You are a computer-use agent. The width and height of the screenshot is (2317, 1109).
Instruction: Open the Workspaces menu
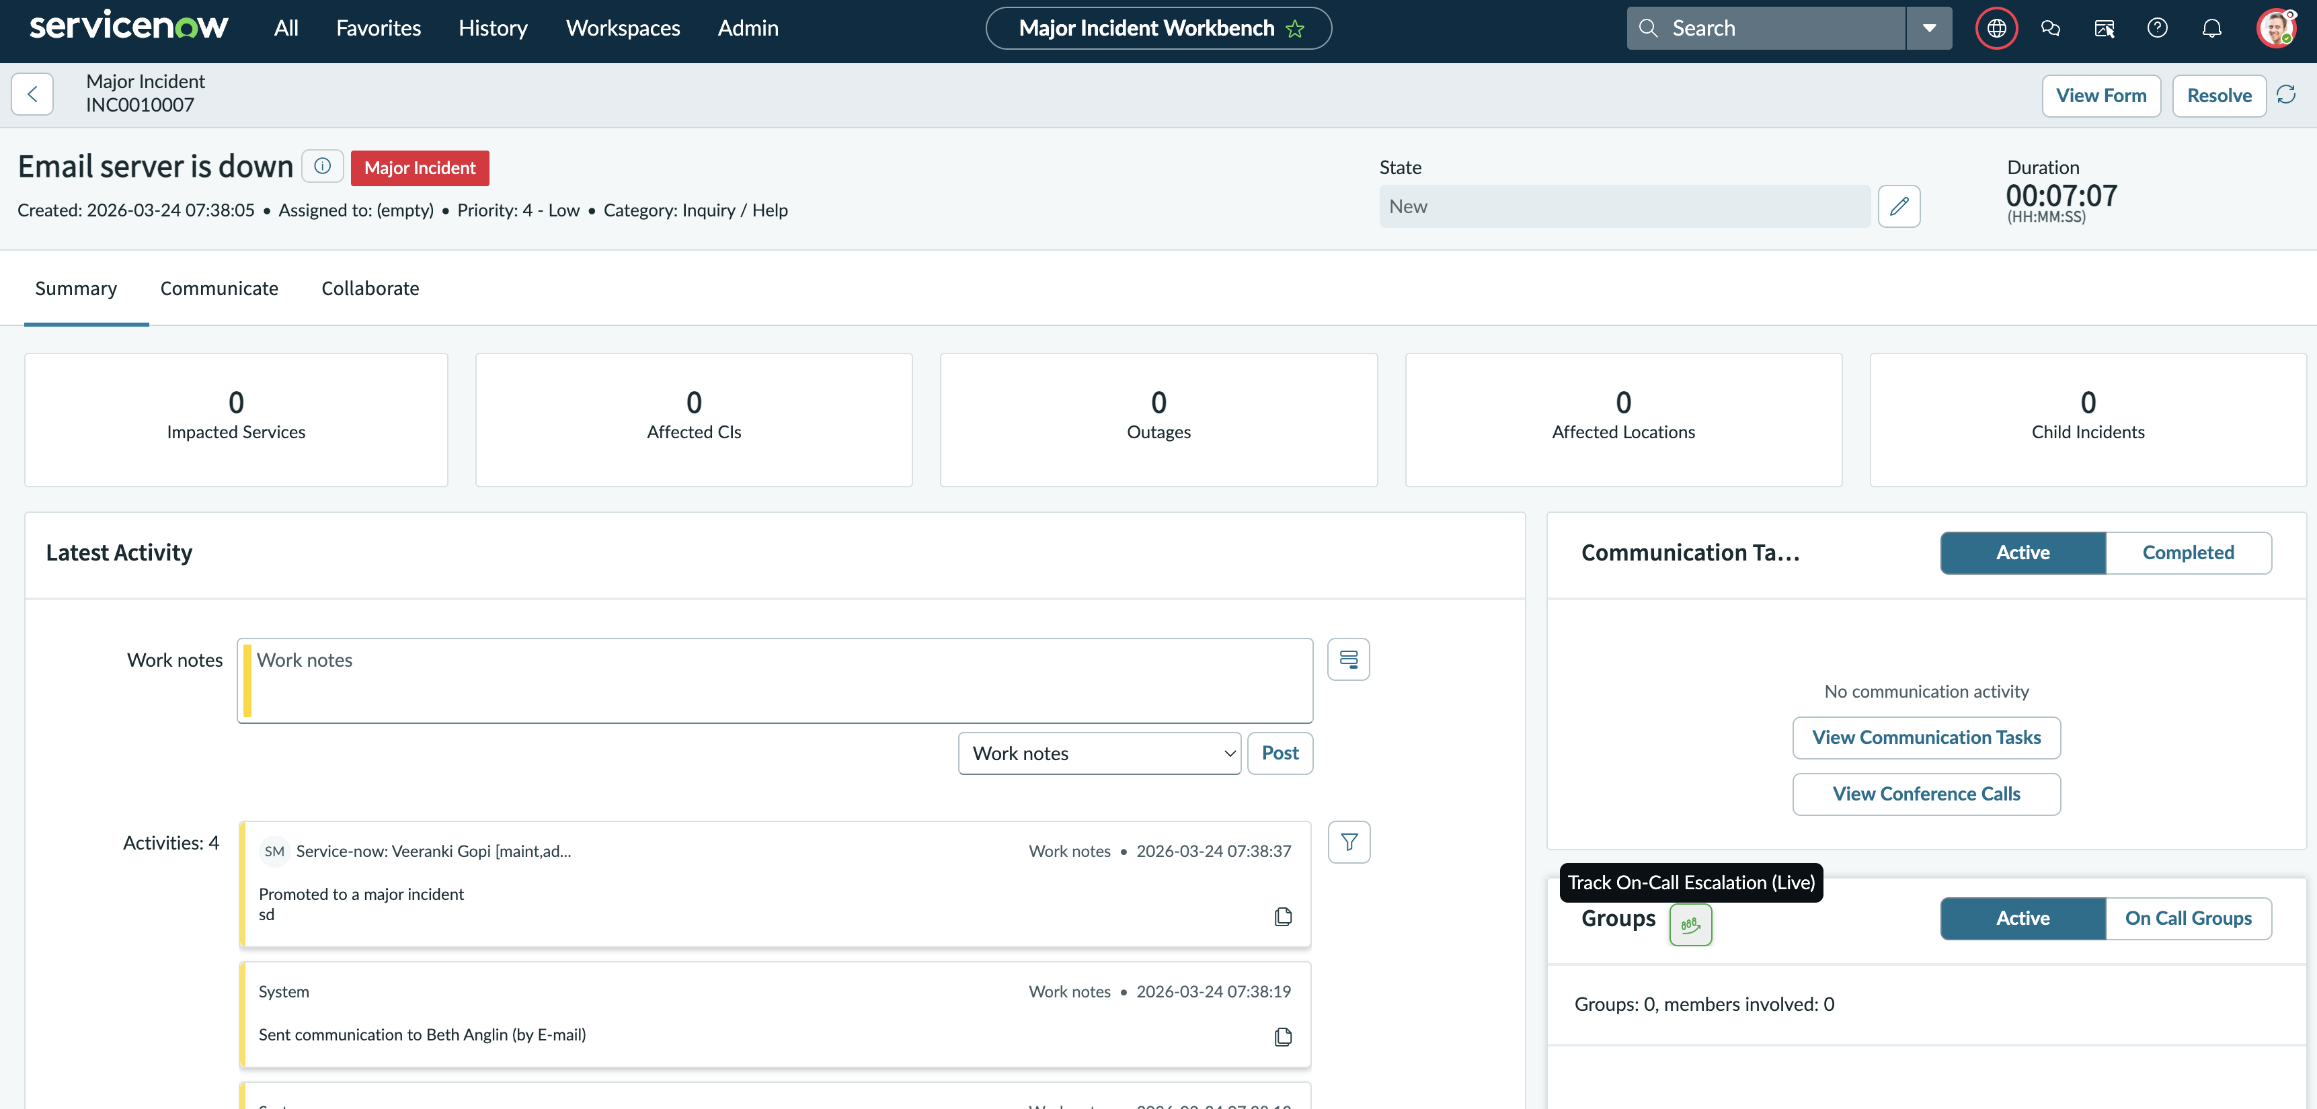tap(623, 28)
